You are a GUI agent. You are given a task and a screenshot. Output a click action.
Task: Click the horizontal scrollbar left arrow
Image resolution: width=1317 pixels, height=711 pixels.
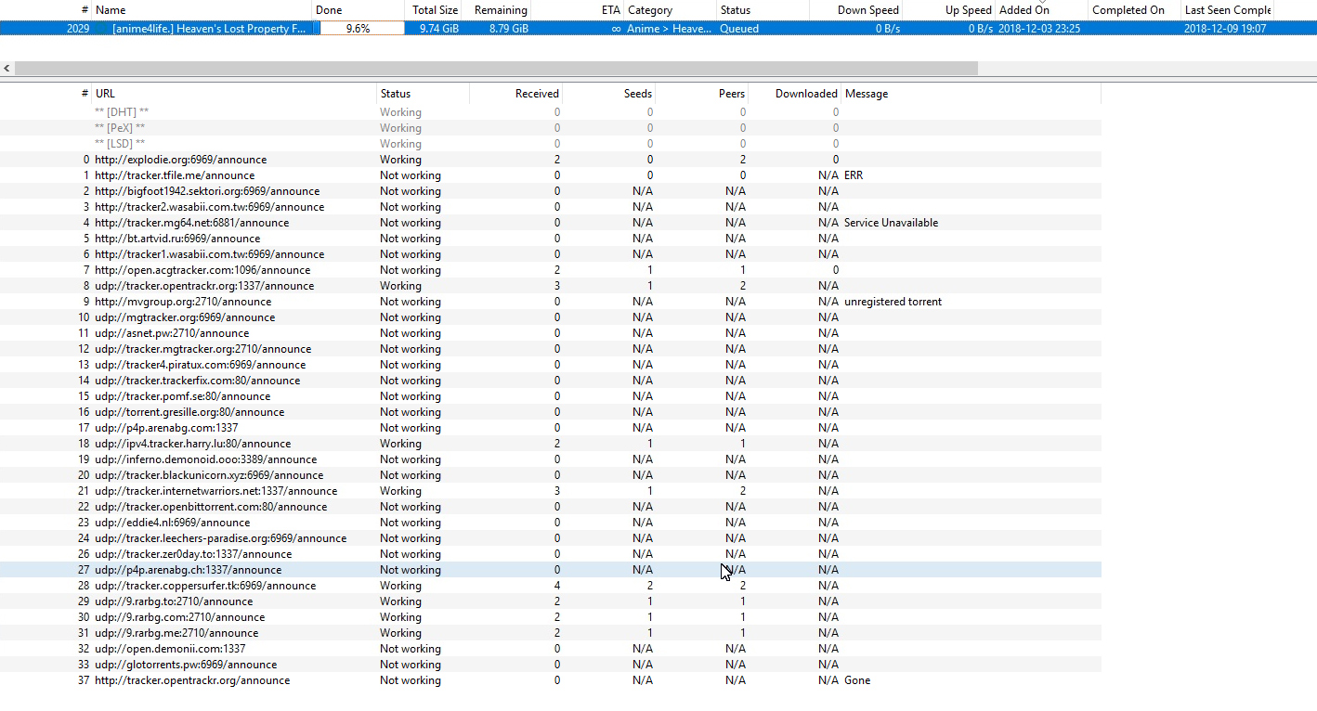[7, 69]
